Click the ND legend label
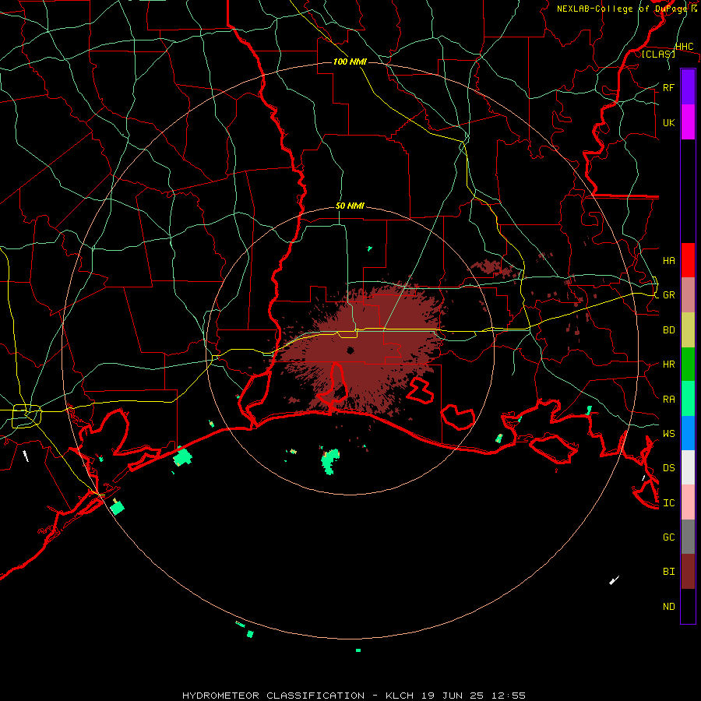 (x=668, y=607)
